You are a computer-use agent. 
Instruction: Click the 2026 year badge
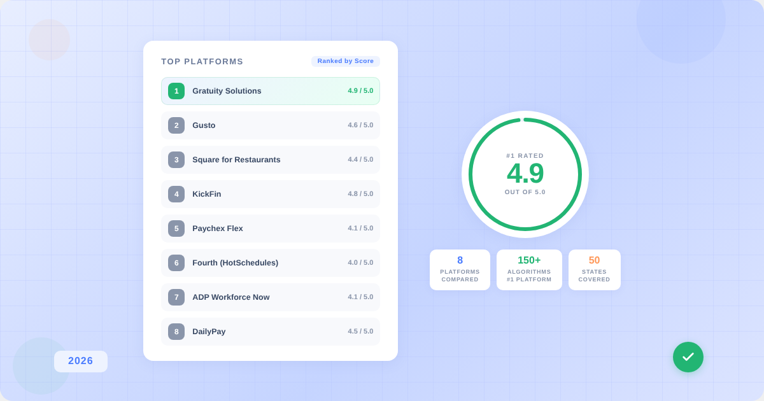[81, 361]
